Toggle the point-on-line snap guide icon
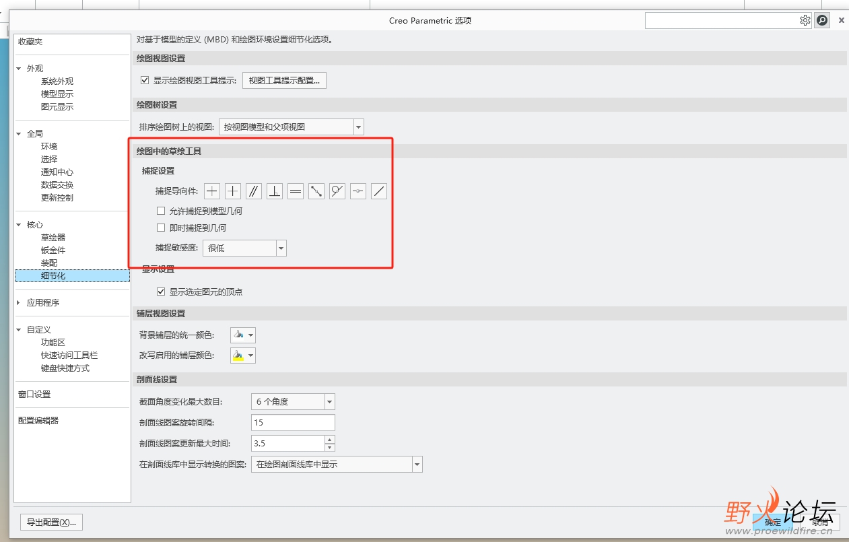849x542 pixels. pos(358,191)
